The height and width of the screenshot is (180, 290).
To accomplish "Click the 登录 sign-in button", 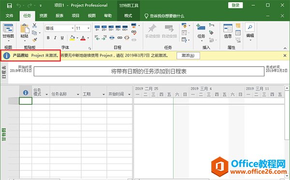I will pyautogui.click(x=235, y=5).
